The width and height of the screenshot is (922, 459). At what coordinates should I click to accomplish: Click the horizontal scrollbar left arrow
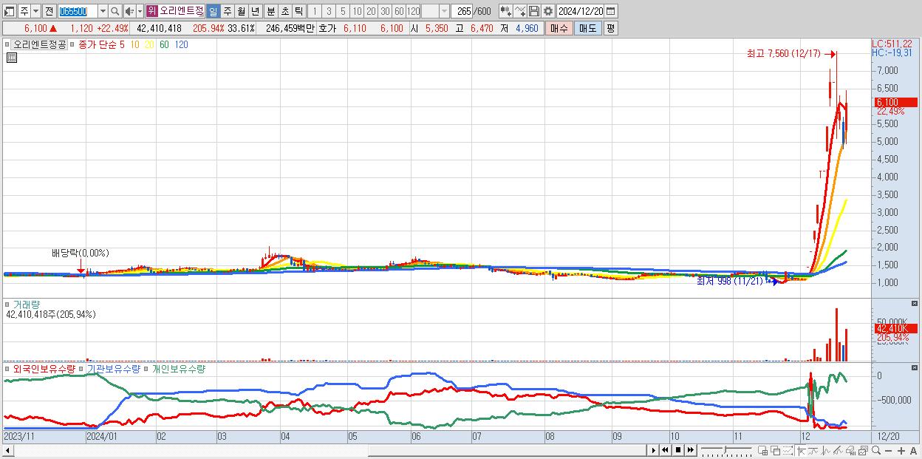click(7, 450)
